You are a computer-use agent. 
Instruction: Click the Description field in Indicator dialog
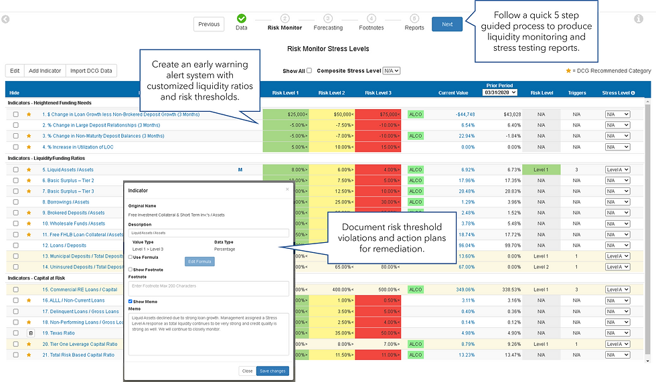click(208, 233)
